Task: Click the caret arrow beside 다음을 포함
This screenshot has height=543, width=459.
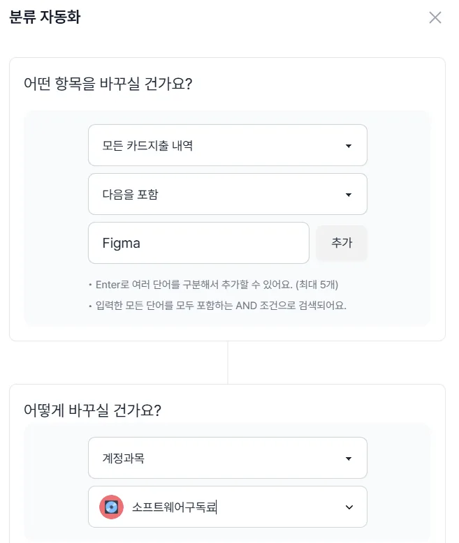Action: coord(349,195)
